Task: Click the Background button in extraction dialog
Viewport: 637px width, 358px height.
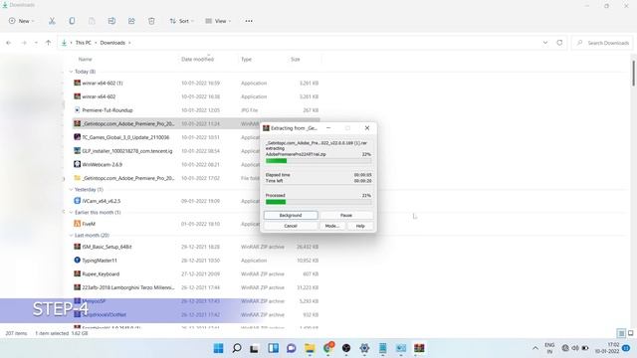Action: 291,215
